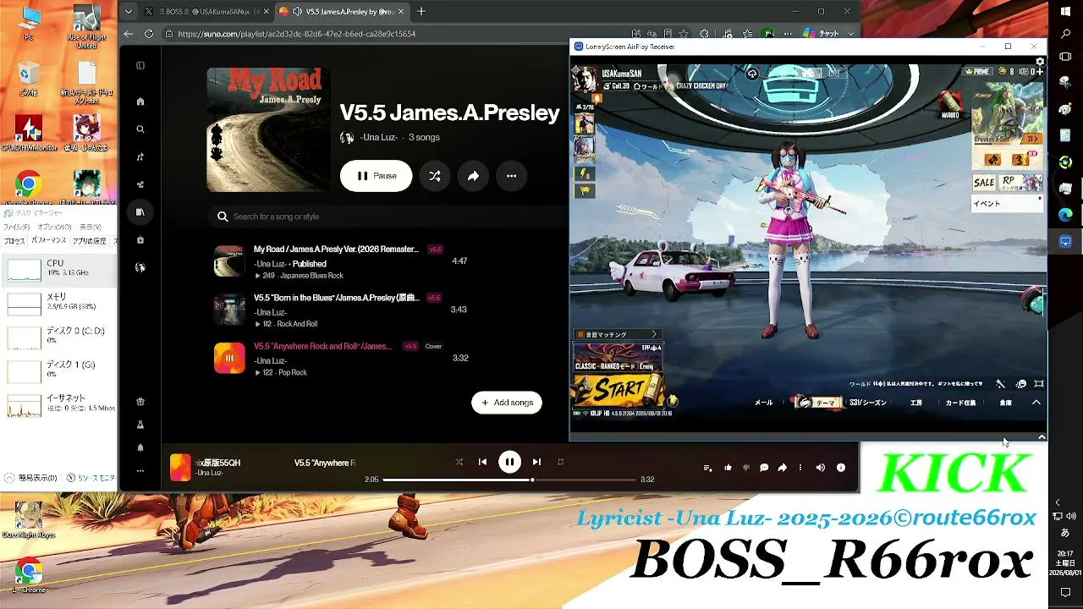Share the current song from player bar

[783, 468]
